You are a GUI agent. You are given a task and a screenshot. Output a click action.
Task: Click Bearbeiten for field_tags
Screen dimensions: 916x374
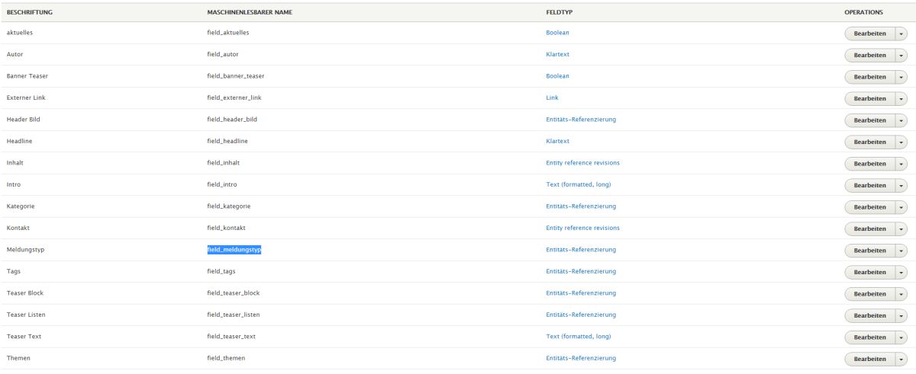869,272
